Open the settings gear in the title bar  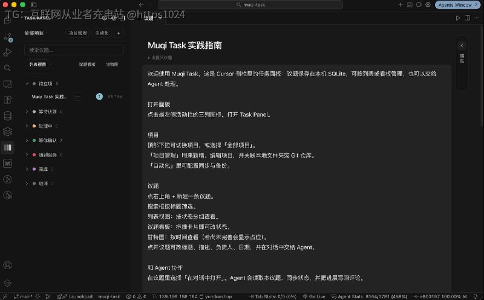pos(428,5)
